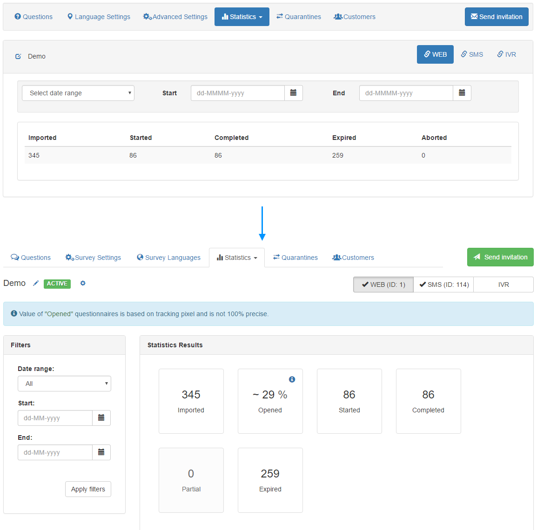The width and height of the screenshot is (537, 530).
Task: Click info icon on Opened card
Action: pos(292,379)
